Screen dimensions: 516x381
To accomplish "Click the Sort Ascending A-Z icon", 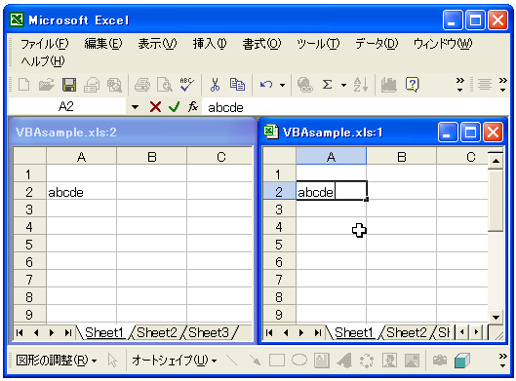I will click(360, 85).
